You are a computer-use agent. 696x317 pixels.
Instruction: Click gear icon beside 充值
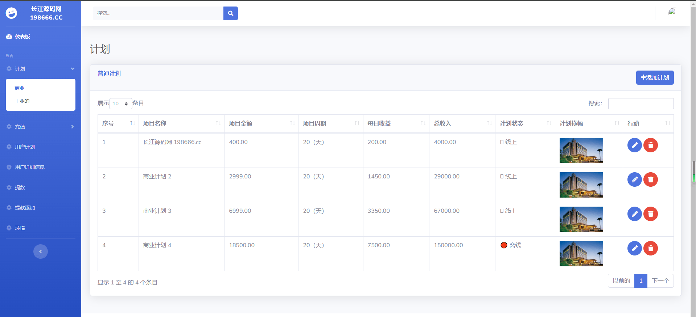pos(9,127)
